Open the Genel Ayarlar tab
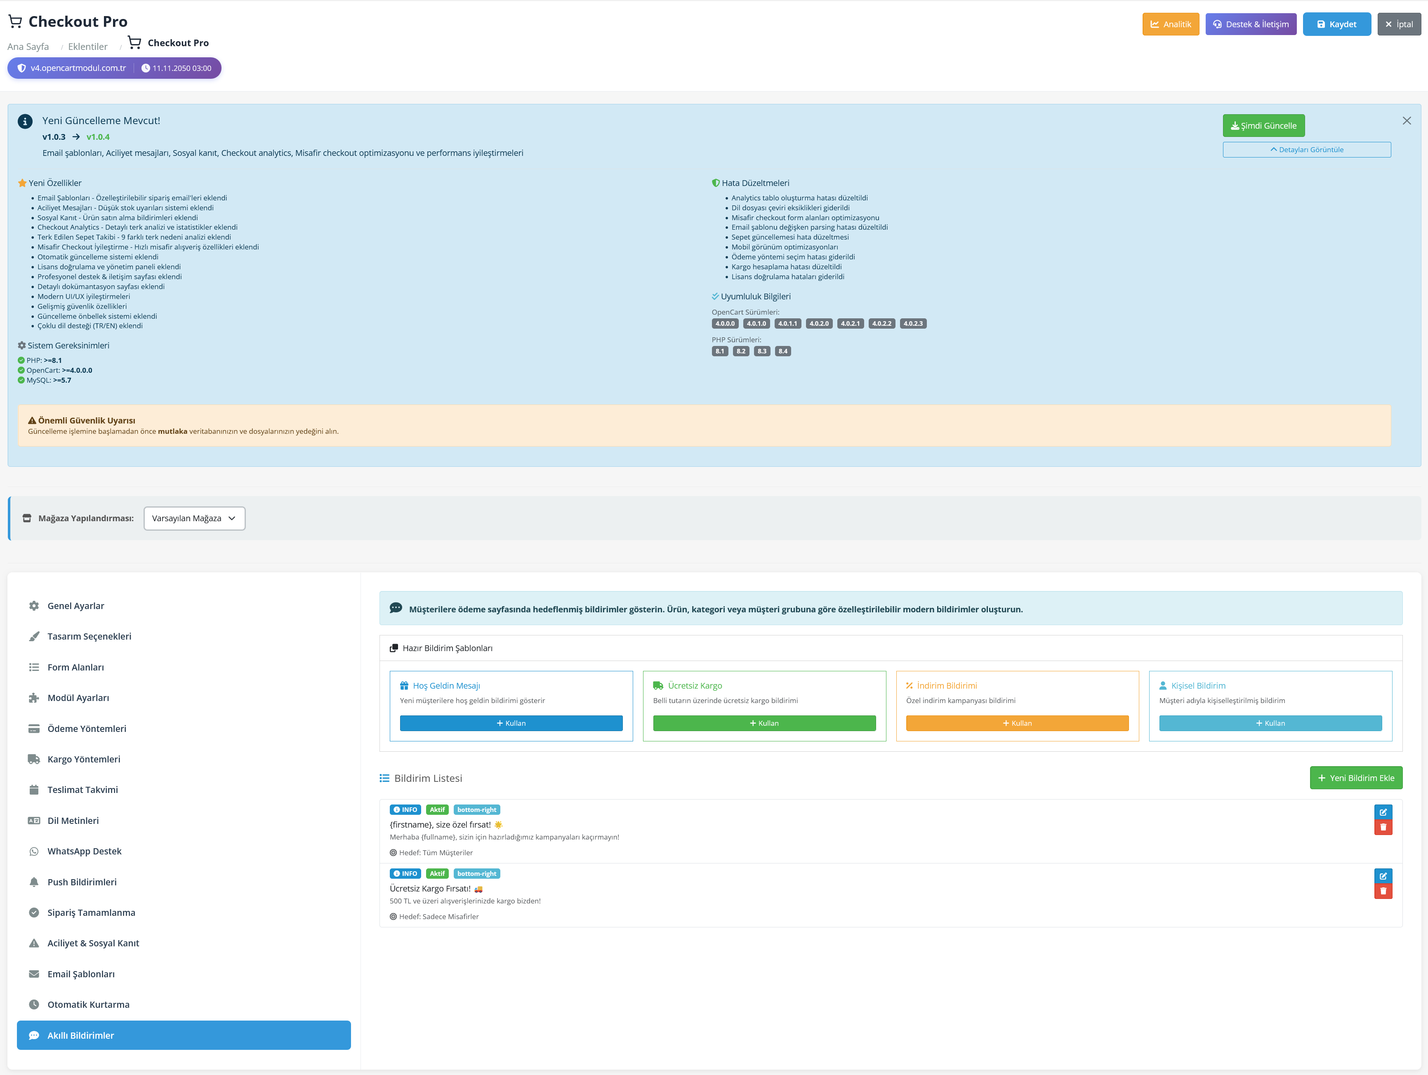The width and height of the screenshot is (1428, 1075). [x=75, y=606]
